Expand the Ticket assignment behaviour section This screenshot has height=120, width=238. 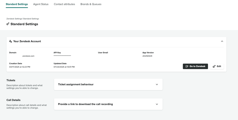[x=157, y=84]
